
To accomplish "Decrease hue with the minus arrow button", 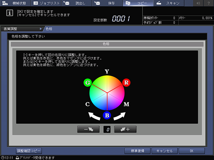I will [x=88, y=129].
